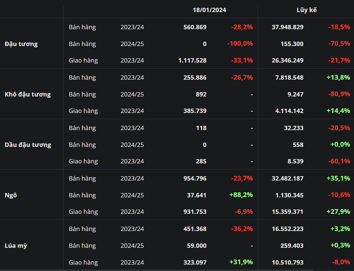
Task: Click the 18/01/2024 column header
Action: pyautogui.click(x=209, y=10)
